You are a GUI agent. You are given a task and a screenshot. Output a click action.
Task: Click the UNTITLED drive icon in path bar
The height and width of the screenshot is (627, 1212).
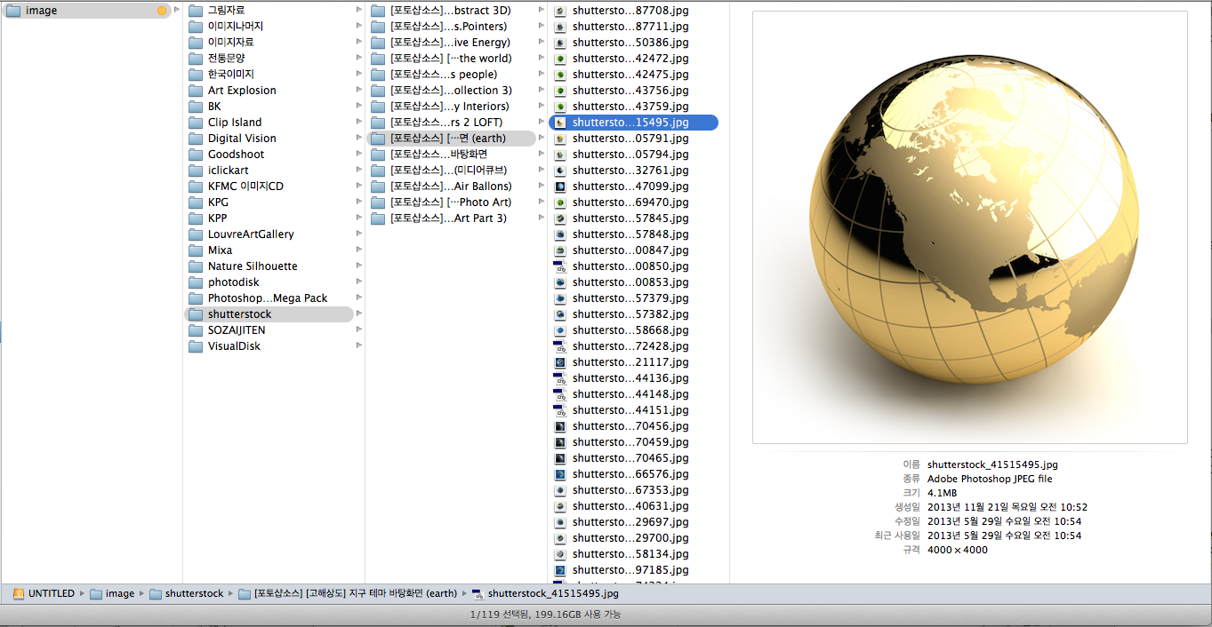coord(19,594)
